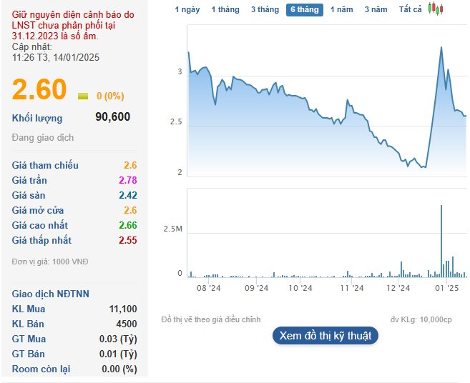Select the 6 tháng time range
Screen dimensions: 470x383
point(305,10)
